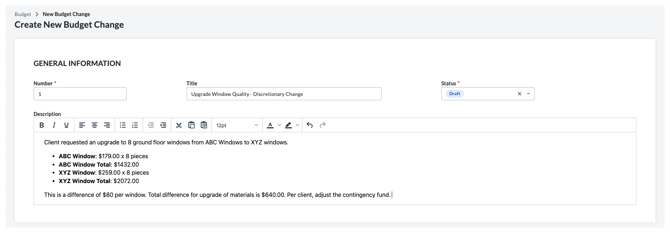Apply the highlight background color
This screenshot has width=670, height=233.
[x=288, y=125]
